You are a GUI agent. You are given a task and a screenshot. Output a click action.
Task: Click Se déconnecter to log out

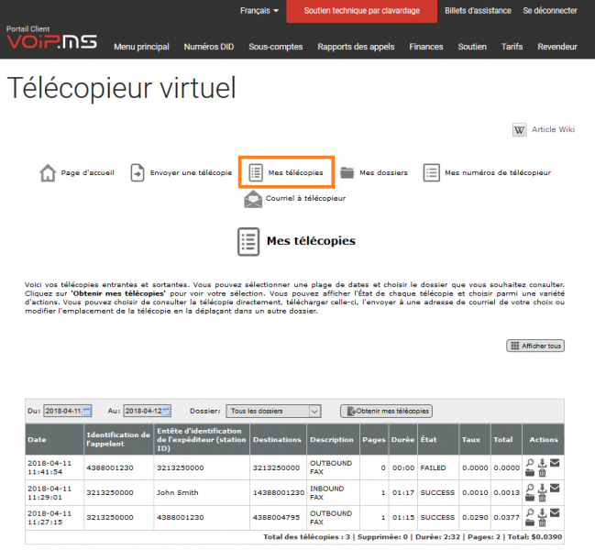[x=550, y=11]
